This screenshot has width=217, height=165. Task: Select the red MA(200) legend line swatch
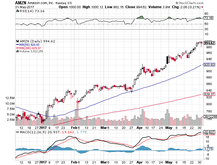pyautogui.click(x=18, y=48)
